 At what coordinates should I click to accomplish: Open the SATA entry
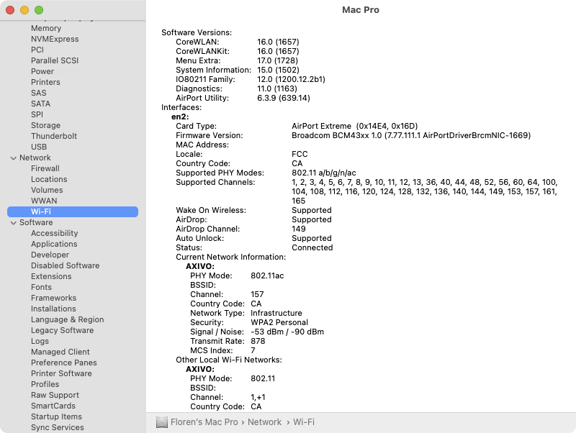pyautogui.click(x=41, y=104)
